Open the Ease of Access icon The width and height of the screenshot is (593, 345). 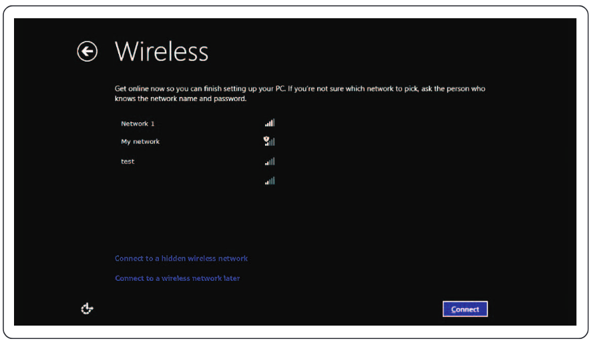(x=87, y=308)
